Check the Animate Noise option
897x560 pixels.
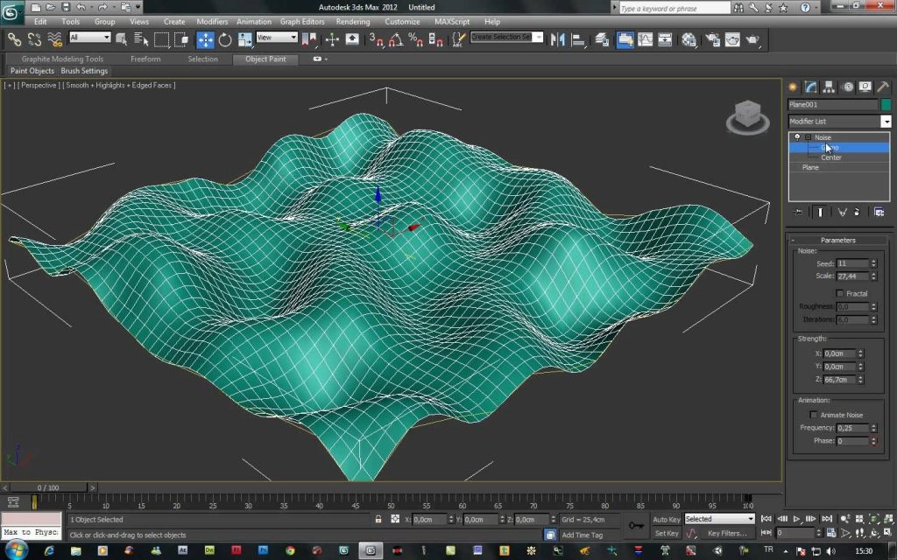point(814,415)
